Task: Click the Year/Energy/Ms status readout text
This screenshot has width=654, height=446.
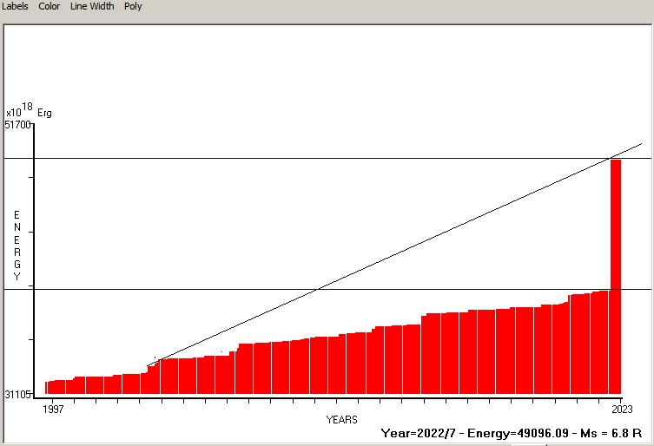Action: pyautogui.click(x=511, y=432)
